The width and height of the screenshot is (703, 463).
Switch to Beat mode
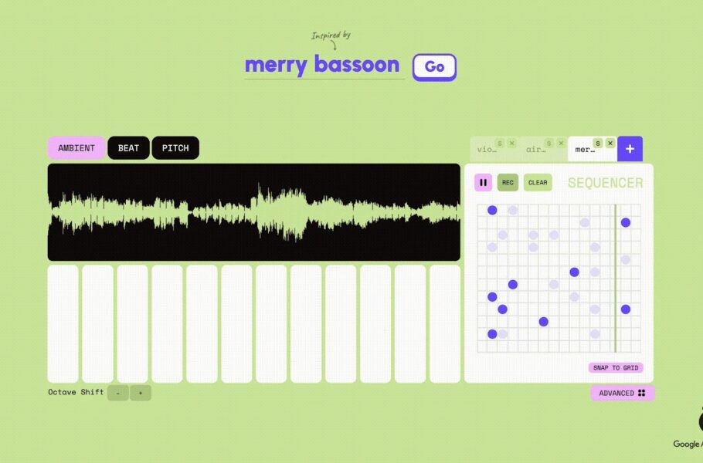(x=128, y=148)
